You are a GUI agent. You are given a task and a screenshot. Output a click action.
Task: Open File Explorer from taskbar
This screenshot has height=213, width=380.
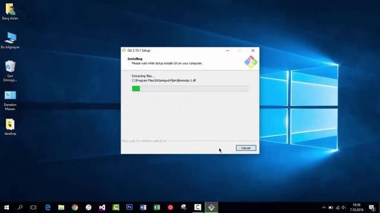pyautogui.click(x=61, y=208)
